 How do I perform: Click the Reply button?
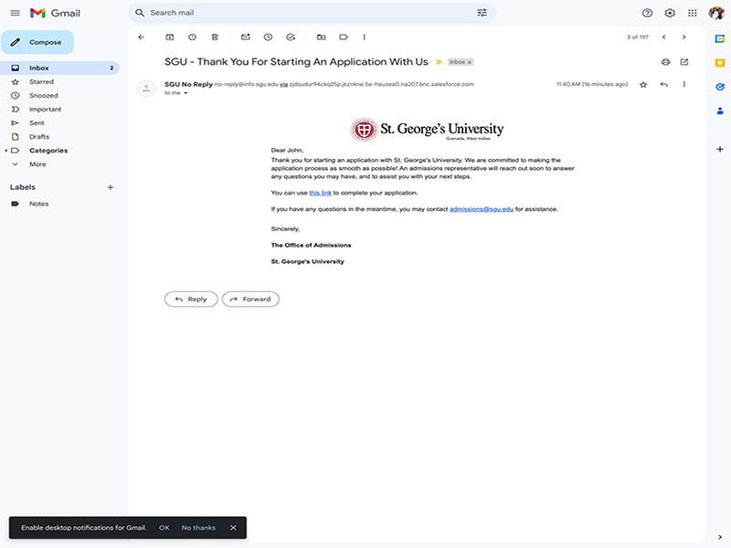coord(190,299)
